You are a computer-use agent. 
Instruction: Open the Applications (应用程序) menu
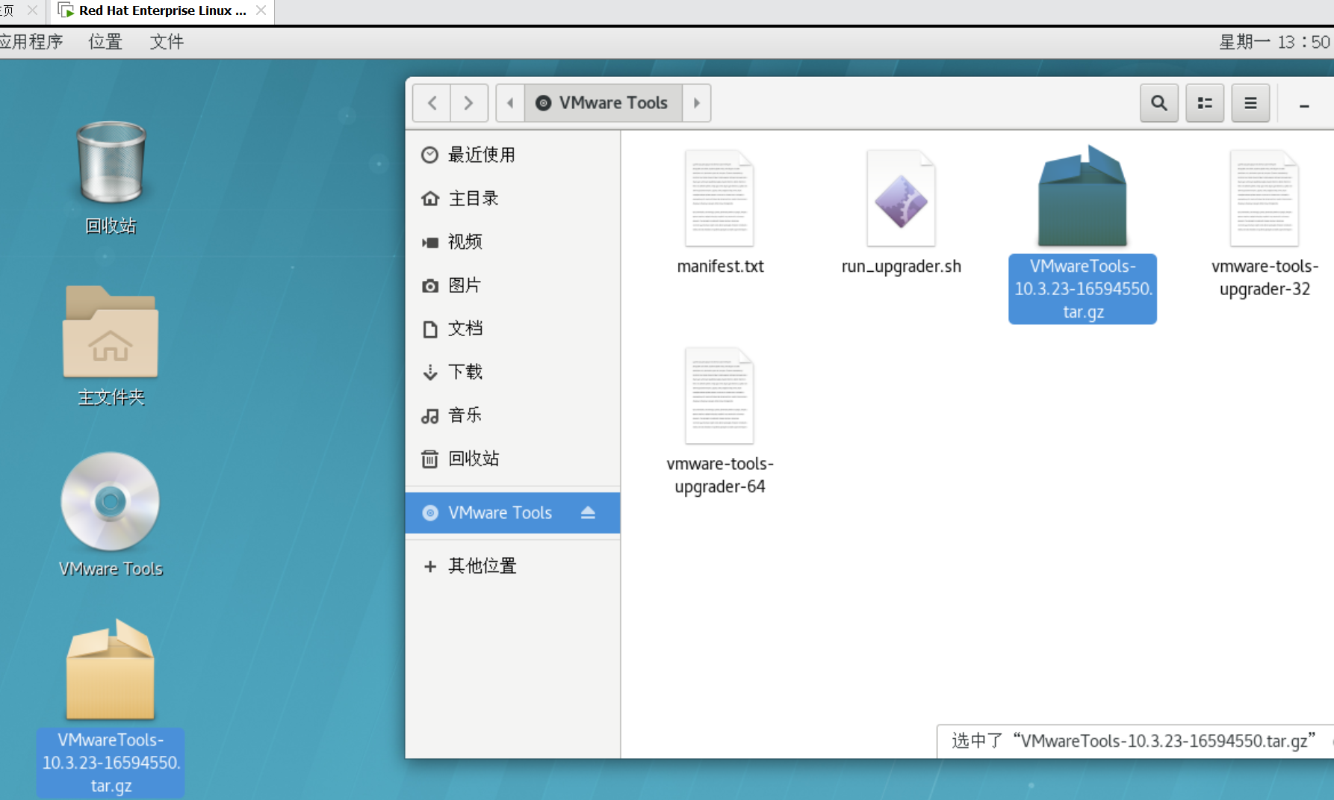31,42
